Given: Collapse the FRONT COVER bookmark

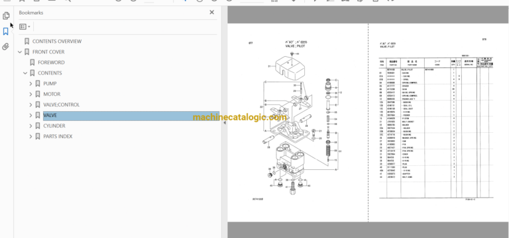Looking at the screenshot, I should click(x=20, y=52).
